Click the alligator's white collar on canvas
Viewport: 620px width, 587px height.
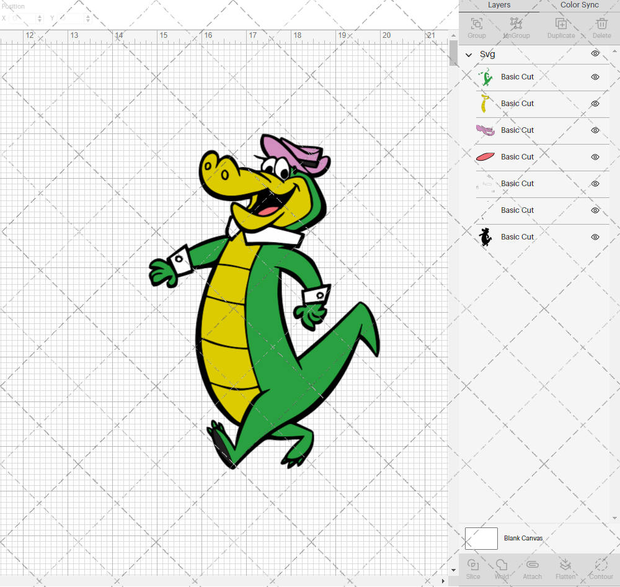click(x=273, y=236)
